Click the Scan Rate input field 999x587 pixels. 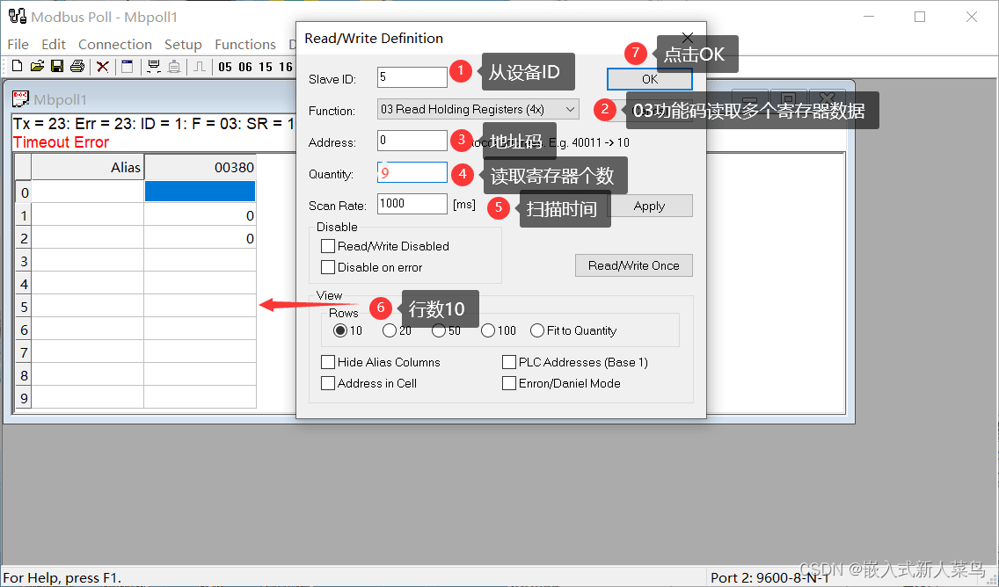pyautogui.click(x=412, y=204)
